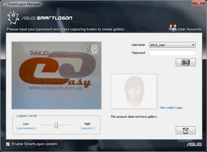Click the trash can delete gallery button

(186, 130)
